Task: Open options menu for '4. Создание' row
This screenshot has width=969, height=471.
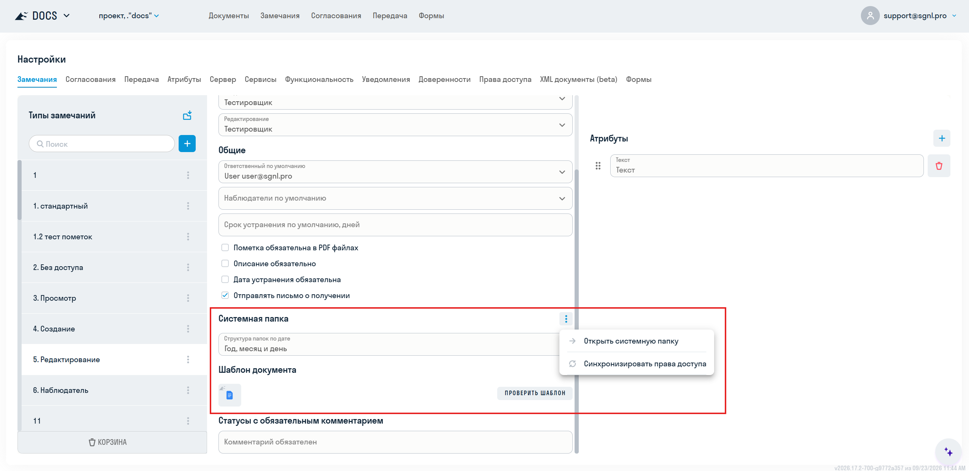Action: 188,329
